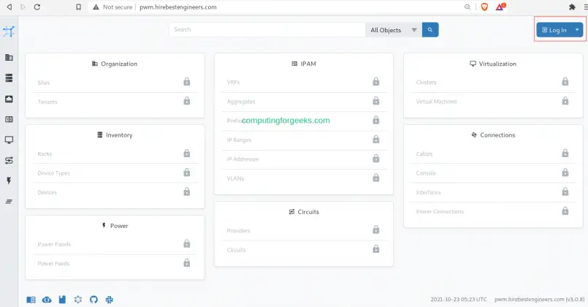Open the GraphQL API footer icon
Viewport: 588px width, 307px height.
pos(78,300)
